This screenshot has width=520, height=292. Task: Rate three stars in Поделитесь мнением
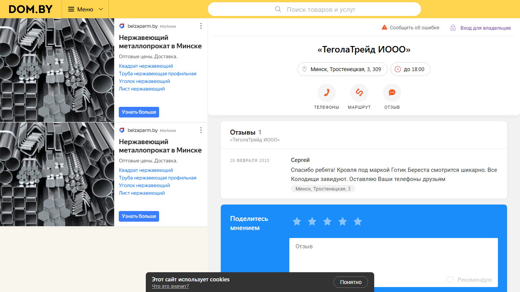[x=327, y=221]
